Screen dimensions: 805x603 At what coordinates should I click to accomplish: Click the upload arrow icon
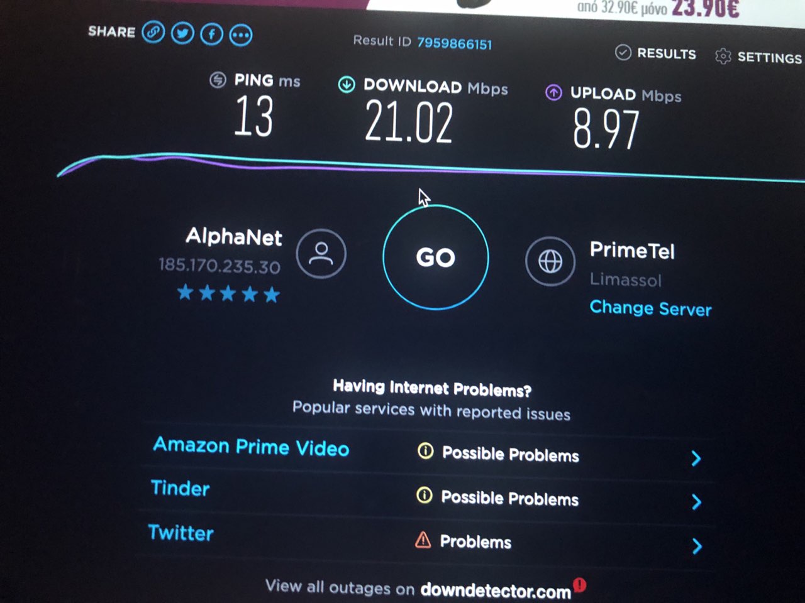click(553, 92)
